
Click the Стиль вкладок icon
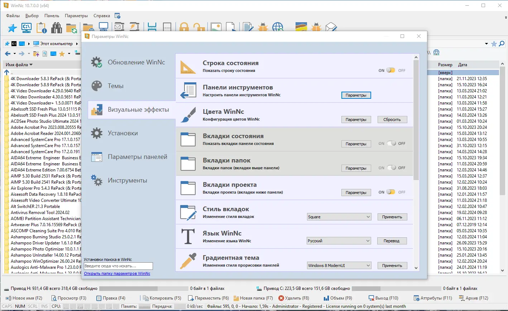click(x=188, y=212)
